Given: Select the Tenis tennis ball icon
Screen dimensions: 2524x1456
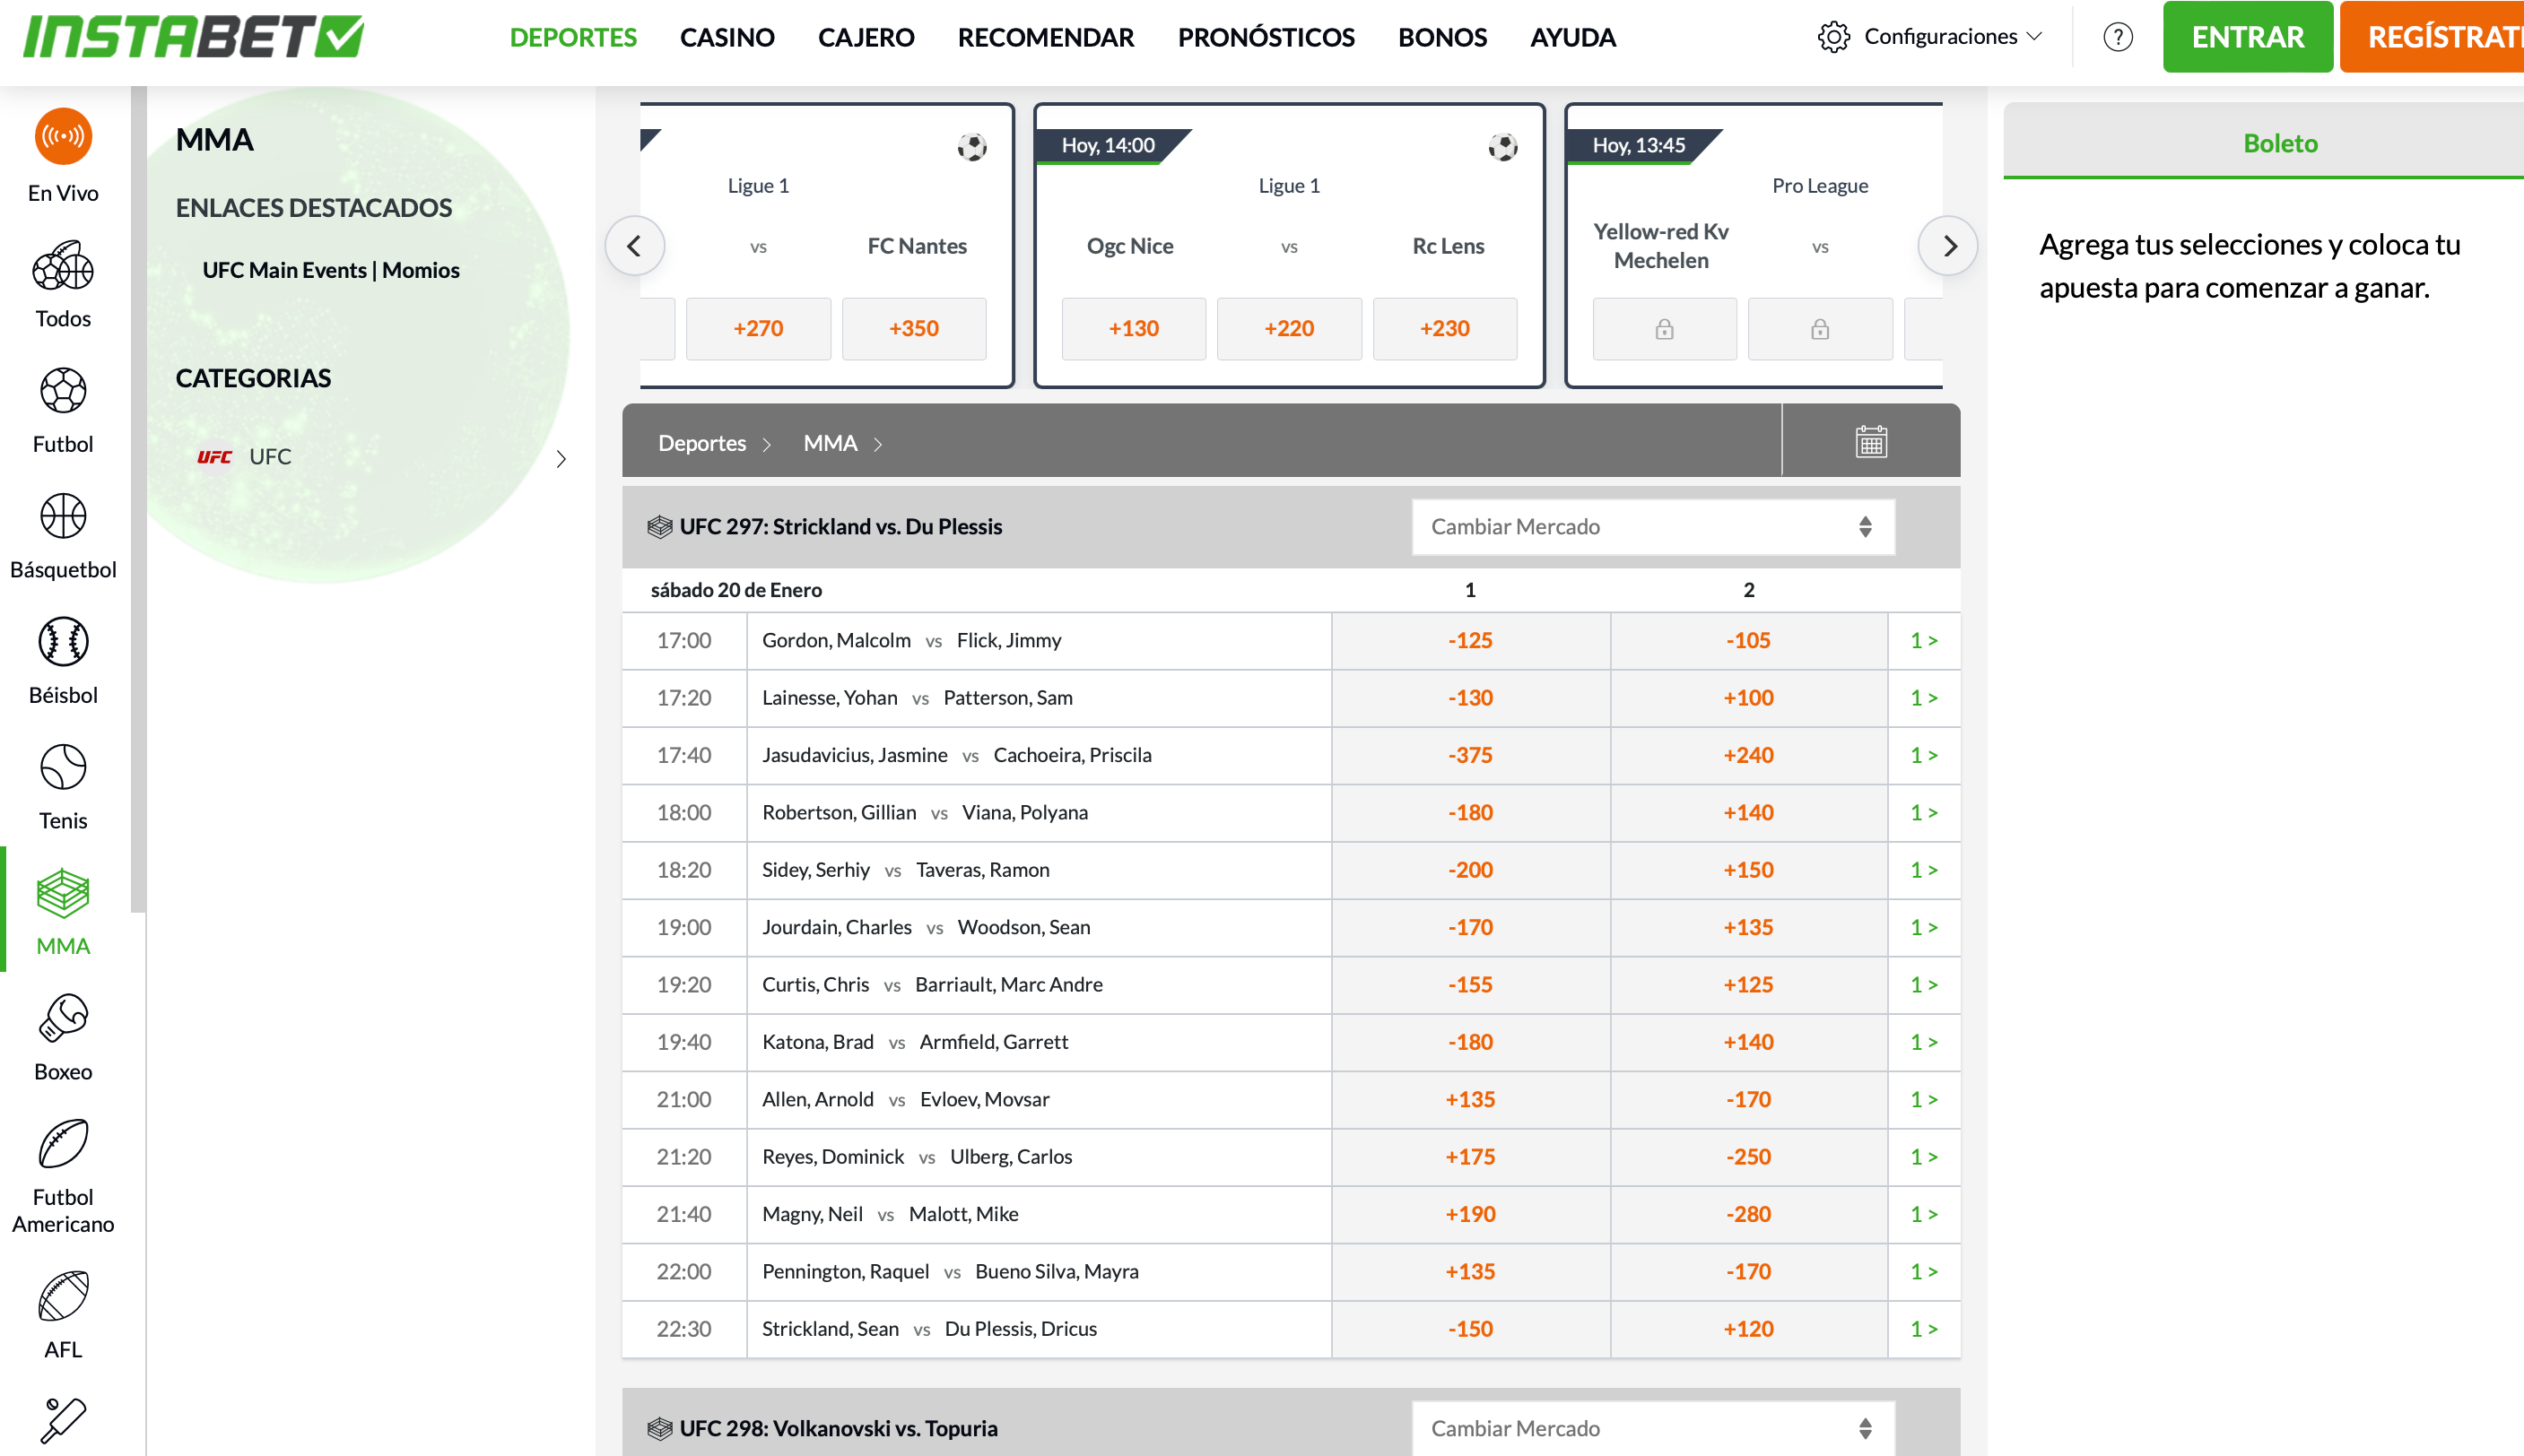Looking at the screenshot, I should [63, 767].
